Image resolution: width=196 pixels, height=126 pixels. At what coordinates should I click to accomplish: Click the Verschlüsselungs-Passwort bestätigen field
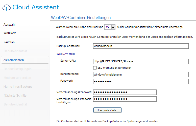point(125,99)
